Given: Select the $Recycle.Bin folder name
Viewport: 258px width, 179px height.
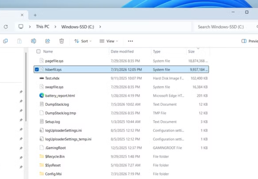Looking at the screenshot, I should point(55,157).
